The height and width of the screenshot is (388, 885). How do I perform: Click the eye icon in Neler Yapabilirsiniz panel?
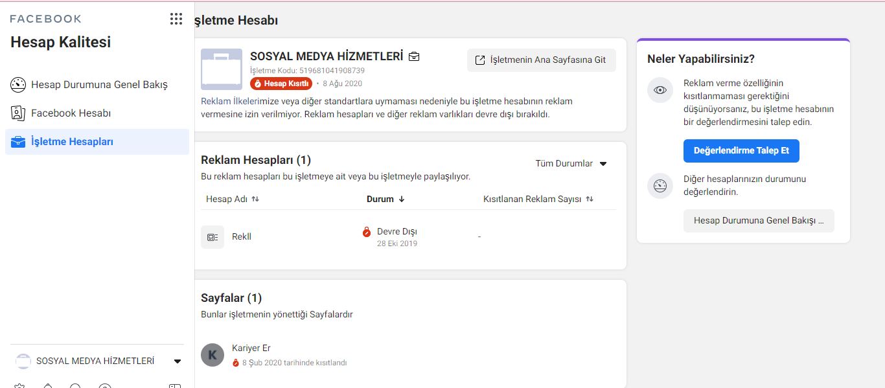(660, 90)
